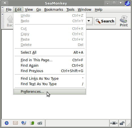
Task: Open the Tools menu
Action: coord(70,10)
